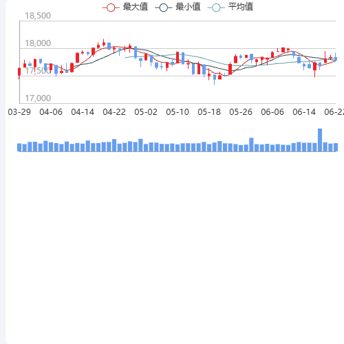Click the dark circle icon of 最小值 legend
The width and height of the screenshot is (344, 344).
pos(164,8)
